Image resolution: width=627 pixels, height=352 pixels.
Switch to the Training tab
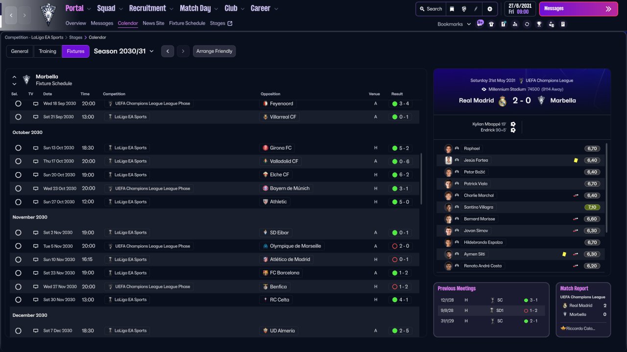click(x=48, y=51)
